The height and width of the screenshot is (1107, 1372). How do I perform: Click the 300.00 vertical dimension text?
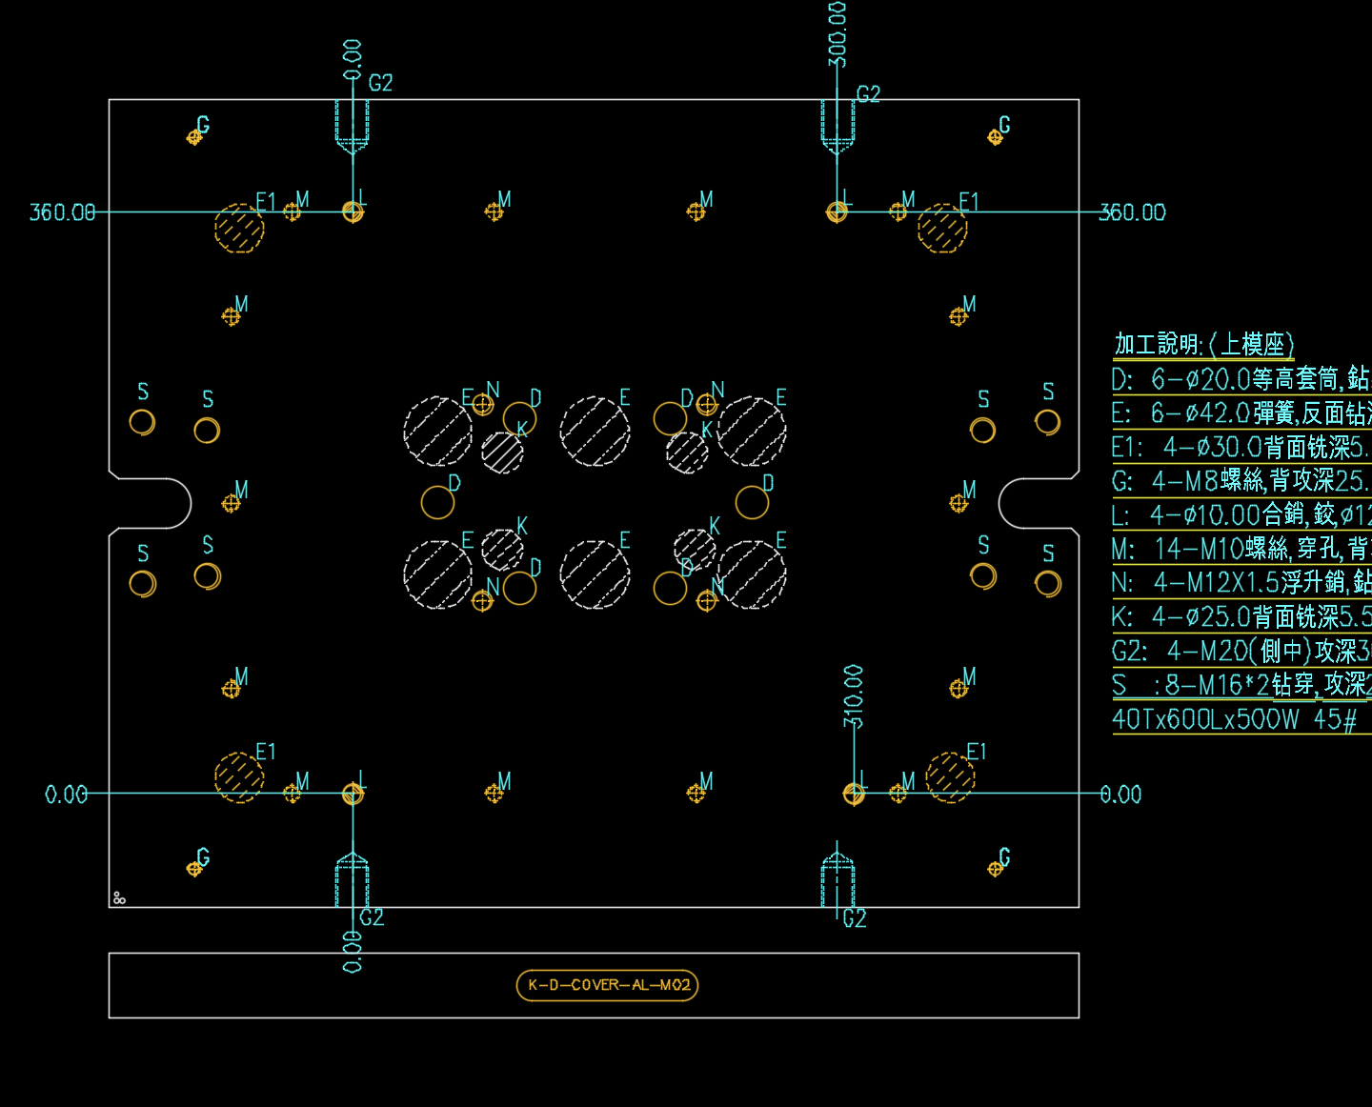[837, 34]
